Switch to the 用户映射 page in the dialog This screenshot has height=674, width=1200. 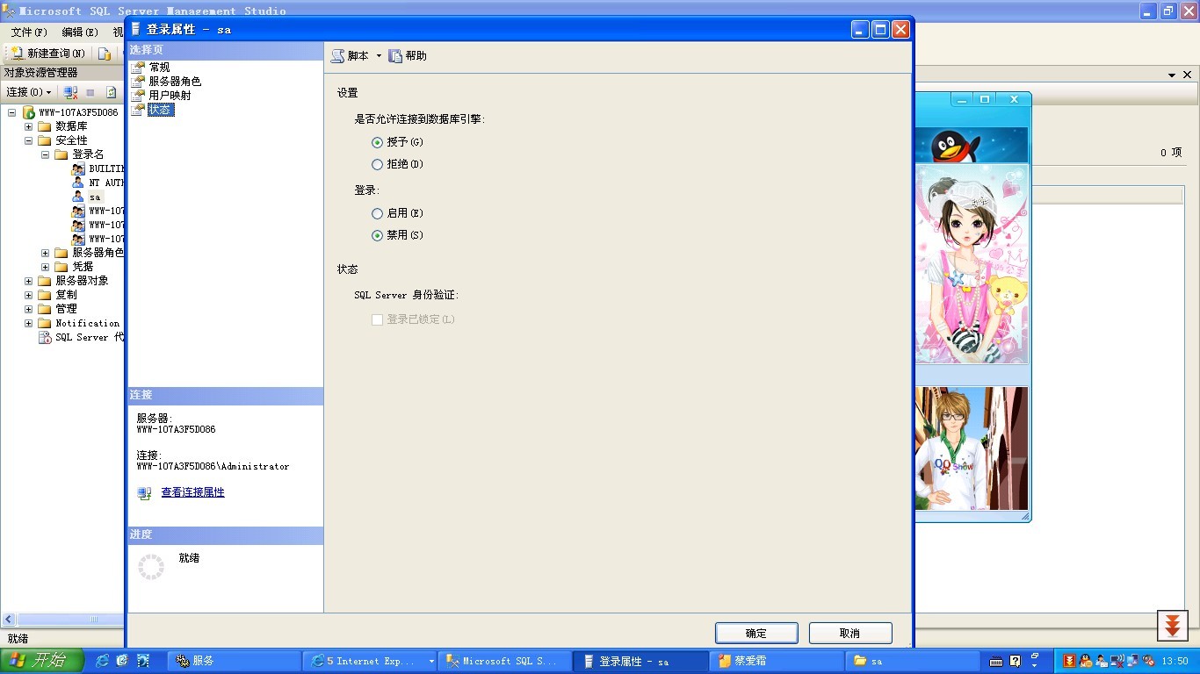point(170,96)
